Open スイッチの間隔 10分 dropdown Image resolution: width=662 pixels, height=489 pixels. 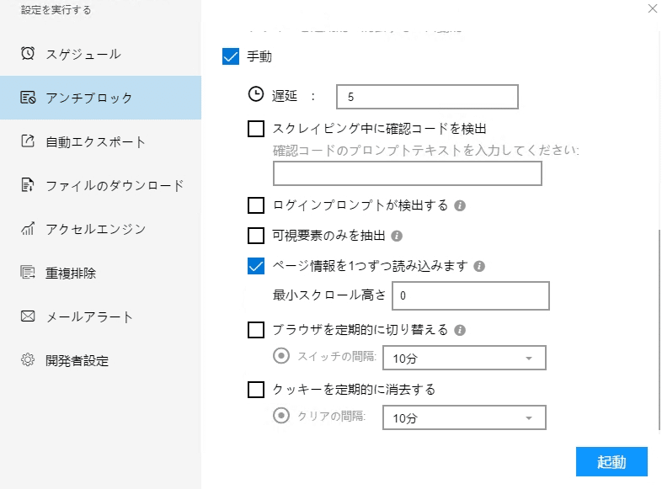tap(463, 359)
